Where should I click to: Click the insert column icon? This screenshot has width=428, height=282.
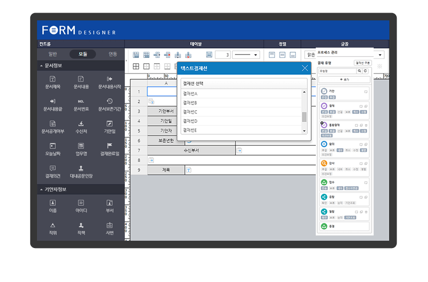(x=177, y=55)
